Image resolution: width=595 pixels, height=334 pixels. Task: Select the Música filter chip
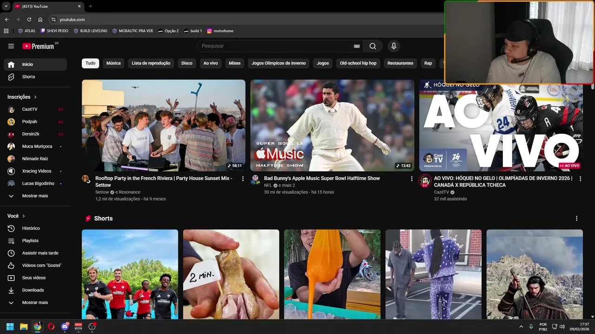pos(113,63)
